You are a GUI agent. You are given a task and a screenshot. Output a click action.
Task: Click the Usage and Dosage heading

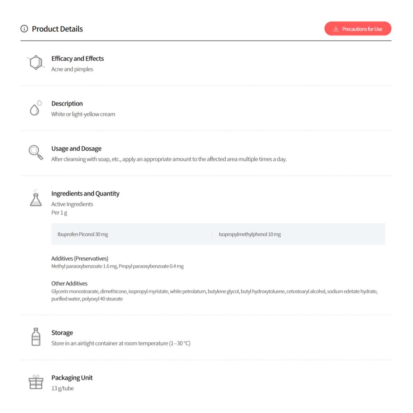pos(76,148)
